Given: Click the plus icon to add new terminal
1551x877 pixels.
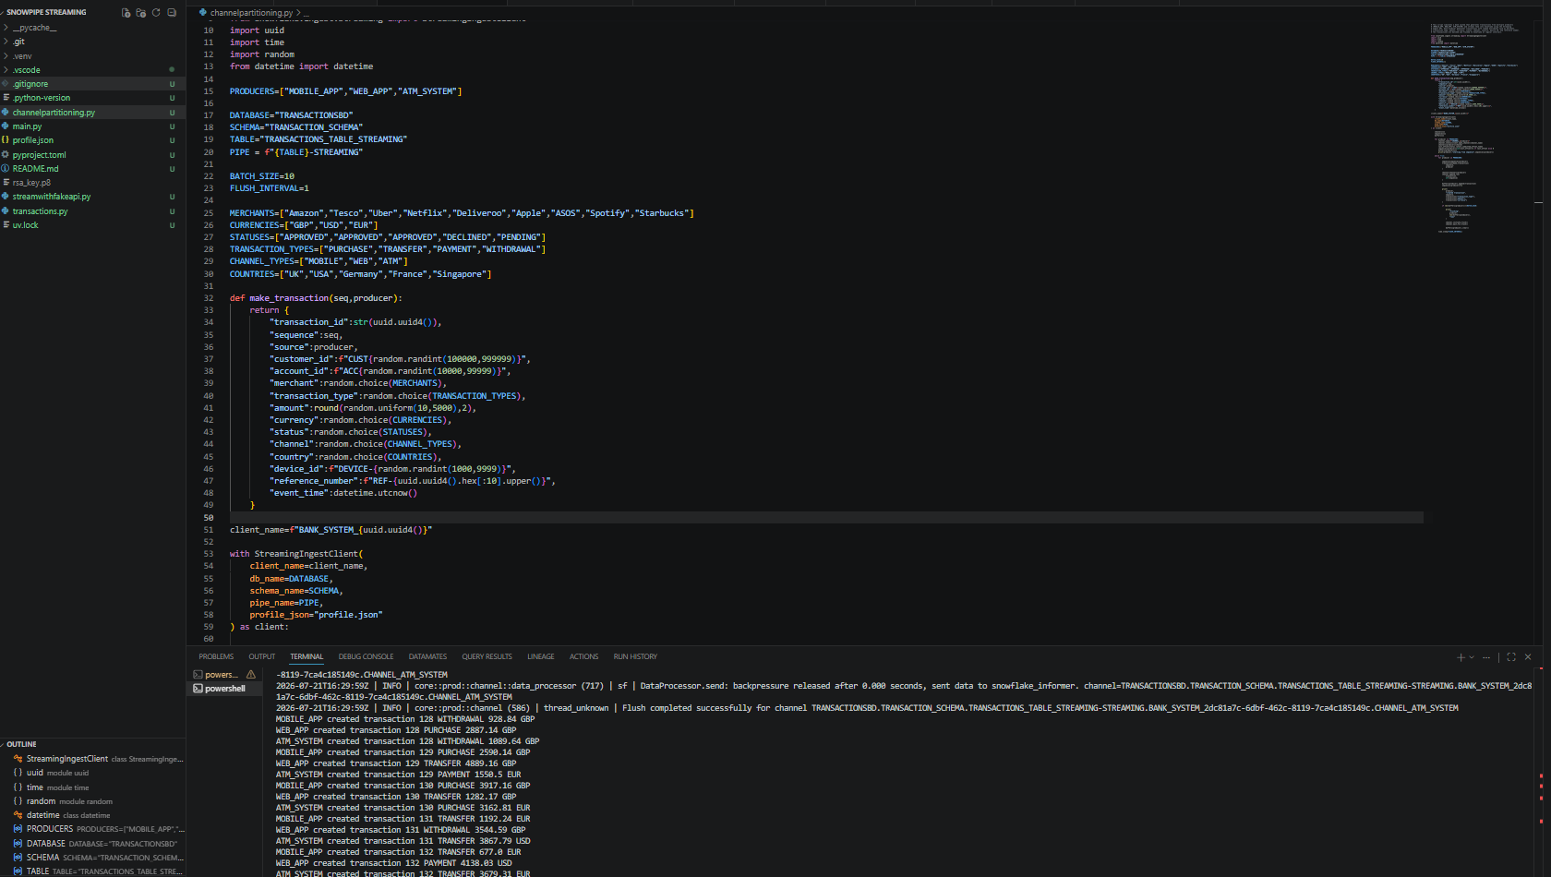Looking at the screenshot, I should [1461, 657].
